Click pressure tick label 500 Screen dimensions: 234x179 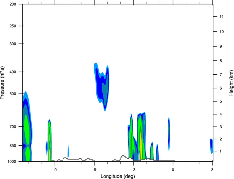[x=13, y=94]
